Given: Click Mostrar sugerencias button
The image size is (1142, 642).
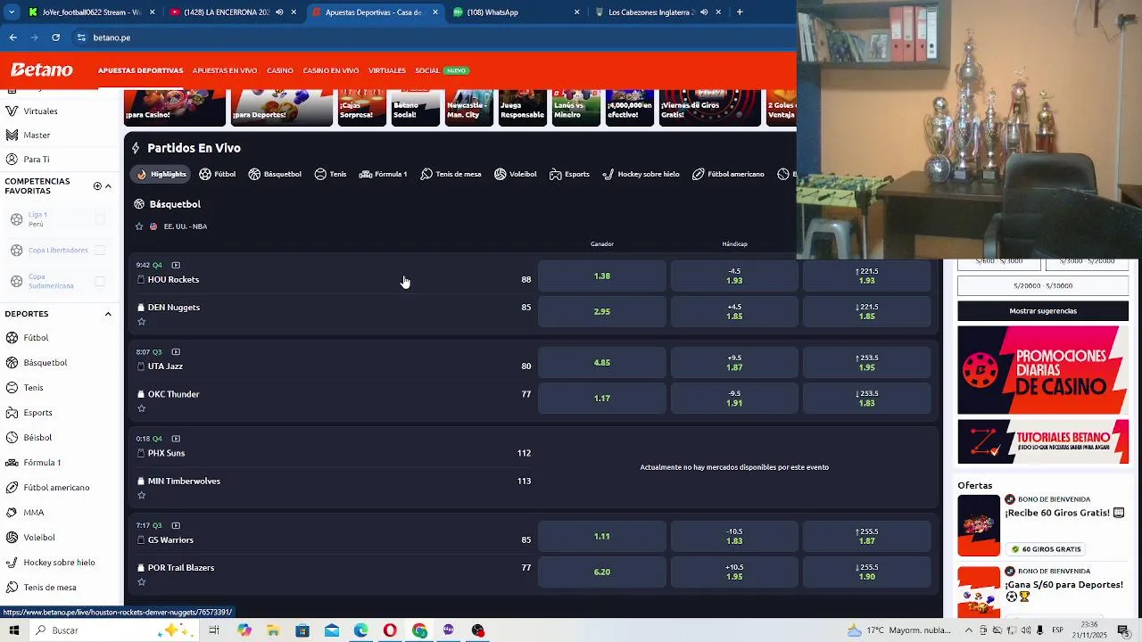Looking at the screenshot, I should point(1043,311).
